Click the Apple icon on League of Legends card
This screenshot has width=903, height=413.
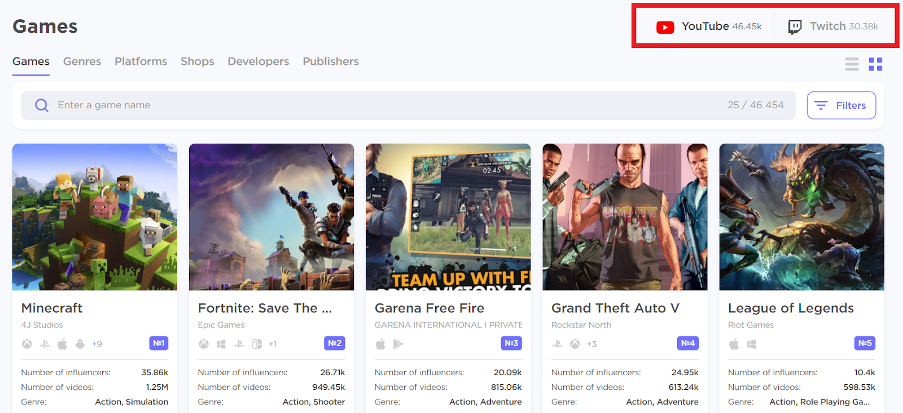coord(734,344)
